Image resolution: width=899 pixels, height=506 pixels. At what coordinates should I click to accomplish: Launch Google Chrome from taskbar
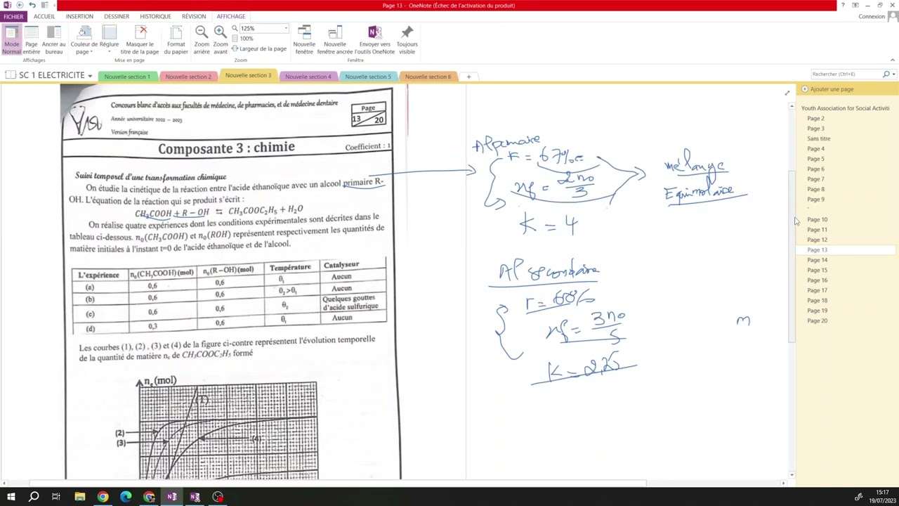[103, 497]
